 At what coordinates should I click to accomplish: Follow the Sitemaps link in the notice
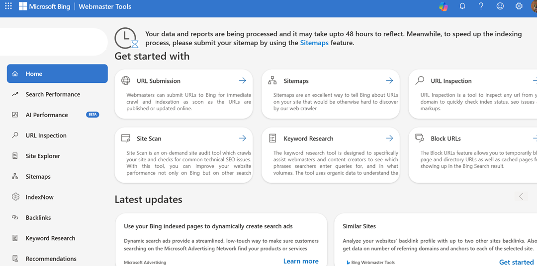tap(314, 43)
